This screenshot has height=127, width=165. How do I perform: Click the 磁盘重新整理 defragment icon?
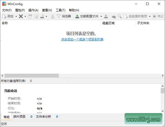point(126,16)
